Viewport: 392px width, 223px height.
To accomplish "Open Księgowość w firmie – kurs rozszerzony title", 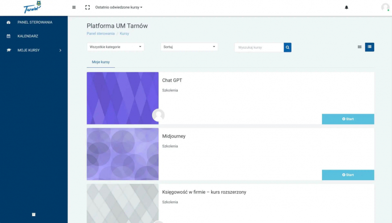I will click(204, 192).
